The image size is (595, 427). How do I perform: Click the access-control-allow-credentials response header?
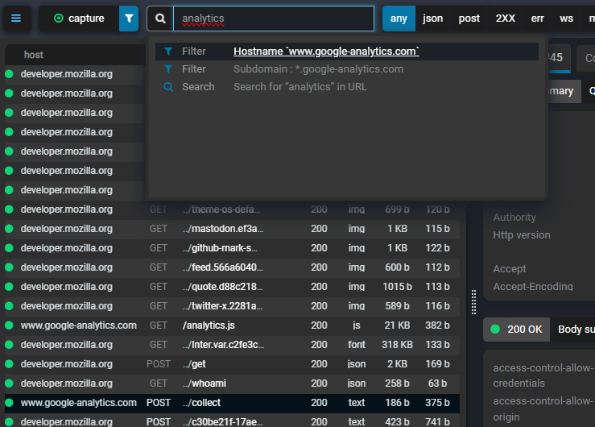click(x=543, y=375)
